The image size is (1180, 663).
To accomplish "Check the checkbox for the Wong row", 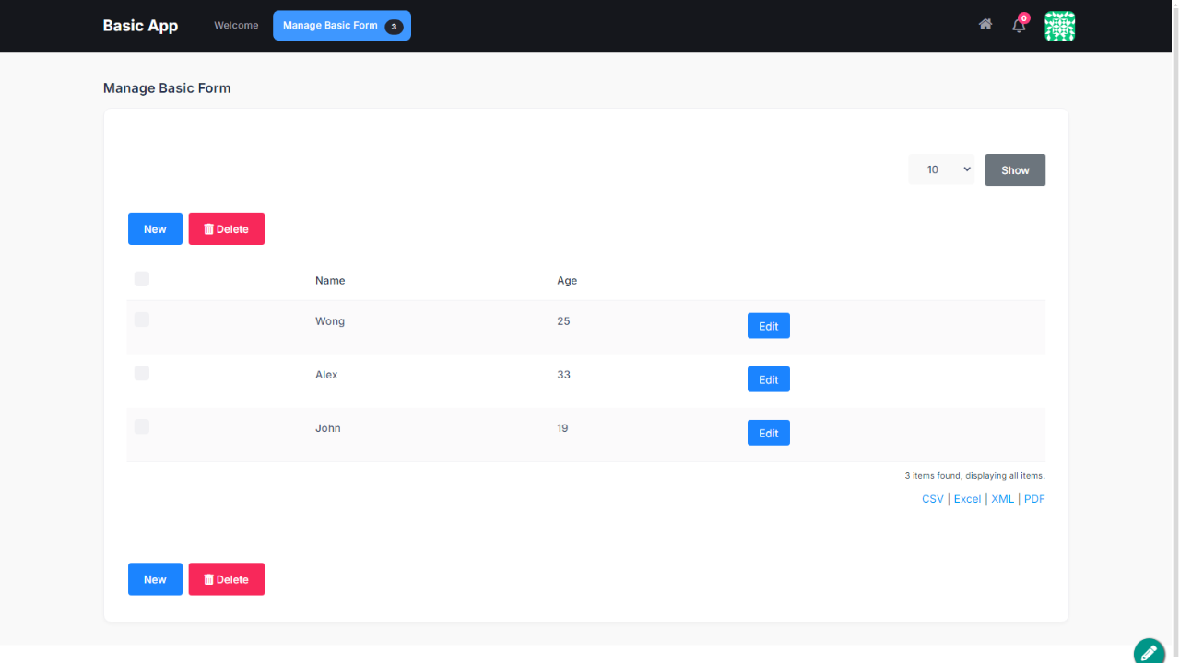I will click(x=142, y=320).
